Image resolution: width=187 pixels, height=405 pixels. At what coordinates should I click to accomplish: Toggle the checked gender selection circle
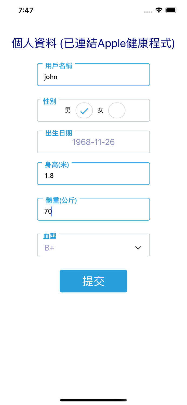pos(84,110)
